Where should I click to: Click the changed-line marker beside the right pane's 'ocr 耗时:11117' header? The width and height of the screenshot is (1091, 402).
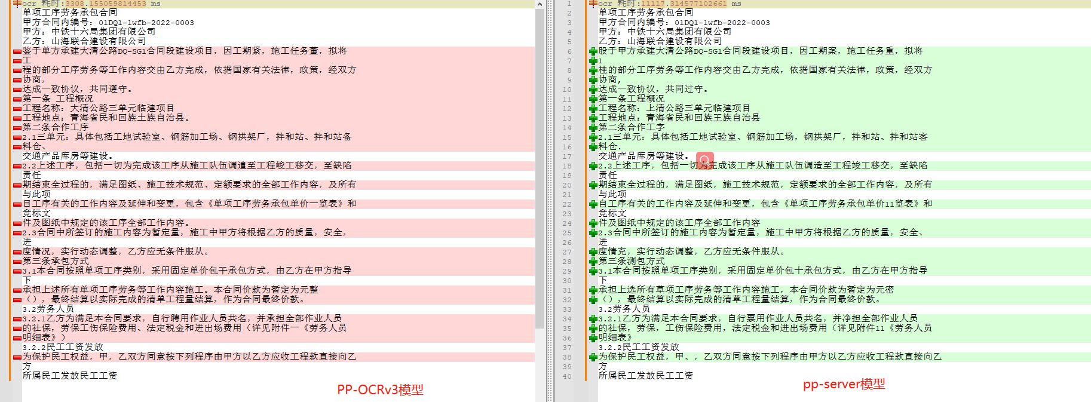(x=593, y=3)
